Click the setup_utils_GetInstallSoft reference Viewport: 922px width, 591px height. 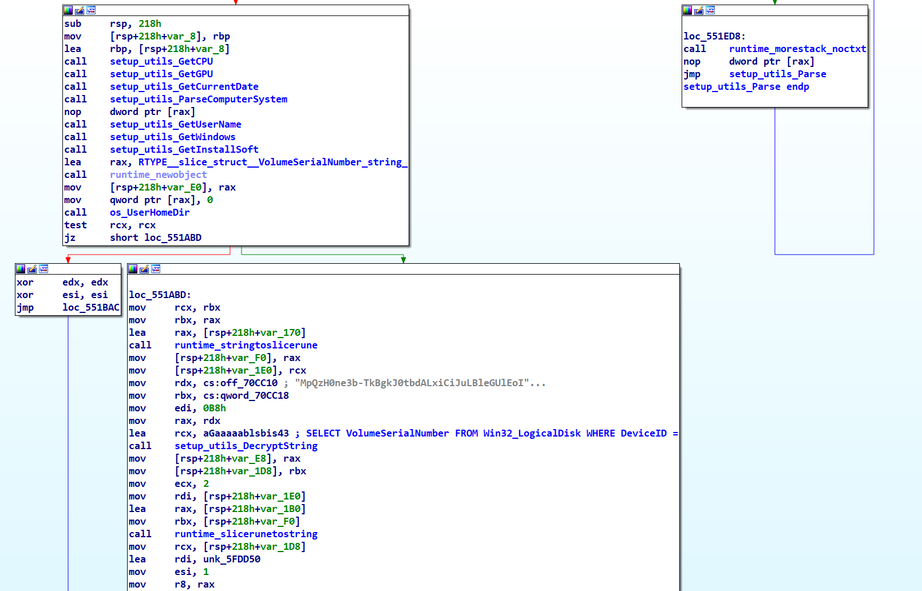click(184, 149)
